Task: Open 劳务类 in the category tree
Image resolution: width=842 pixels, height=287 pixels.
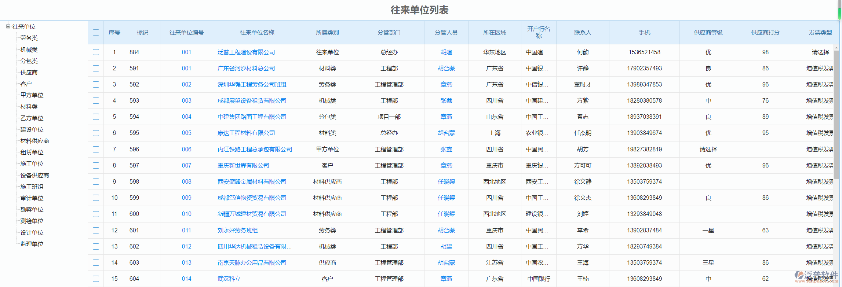Action: tap(29, 38)
